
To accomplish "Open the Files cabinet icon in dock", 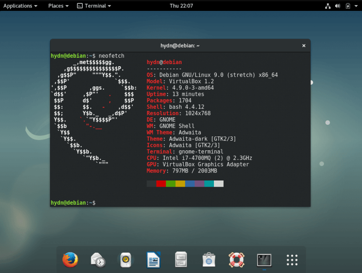I will [x=181, y=260].
